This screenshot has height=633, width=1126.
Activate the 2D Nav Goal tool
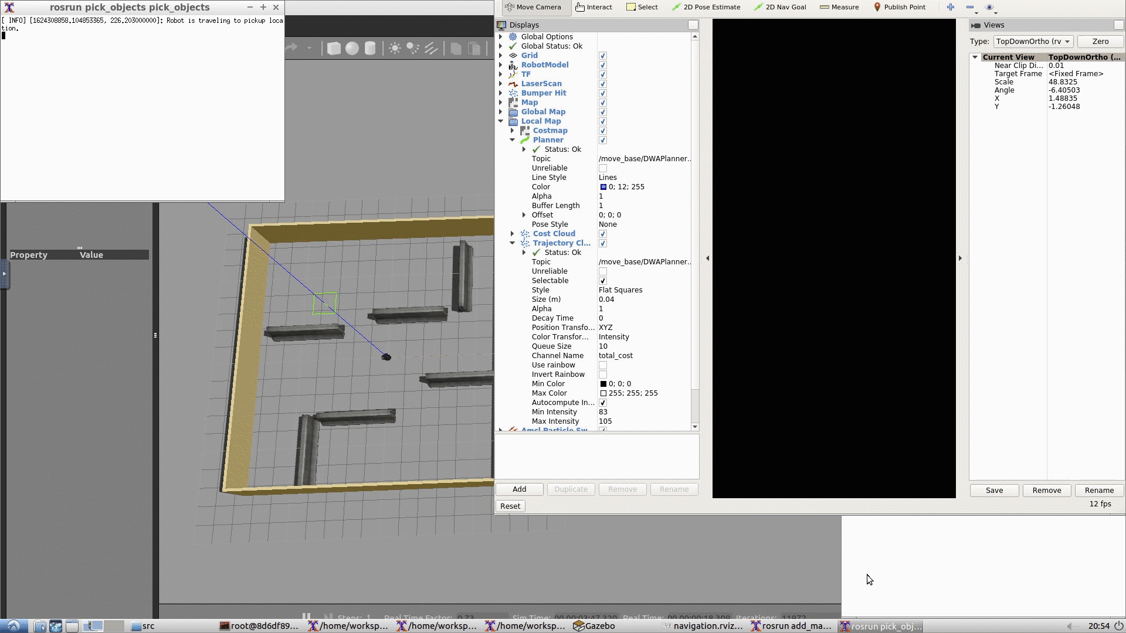point(780,7)
